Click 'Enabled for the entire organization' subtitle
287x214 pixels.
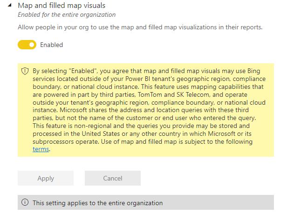[67, 14]
